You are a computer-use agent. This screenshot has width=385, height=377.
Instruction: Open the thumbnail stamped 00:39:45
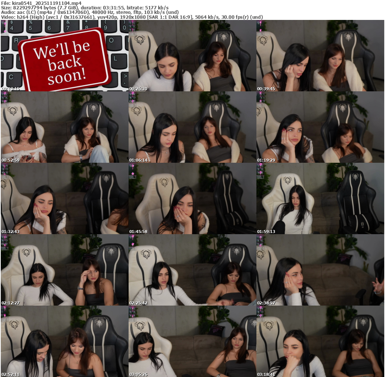[x=320, y=56]
